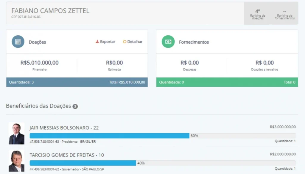Image resolution: width=305 pixels, height=174 pixels.
Task: Select the Ranking de doações tile
Action: click(257, 14)
